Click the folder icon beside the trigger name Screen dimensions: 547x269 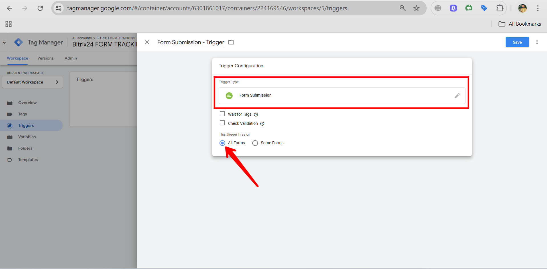pyautogui.click(x=231, y=42)
